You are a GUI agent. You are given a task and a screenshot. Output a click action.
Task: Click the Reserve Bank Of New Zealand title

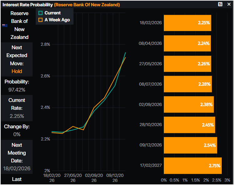[x=87, y=5]
